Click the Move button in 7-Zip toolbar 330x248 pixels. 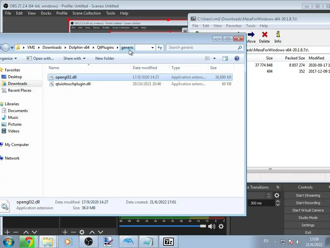tap(251, 37)
